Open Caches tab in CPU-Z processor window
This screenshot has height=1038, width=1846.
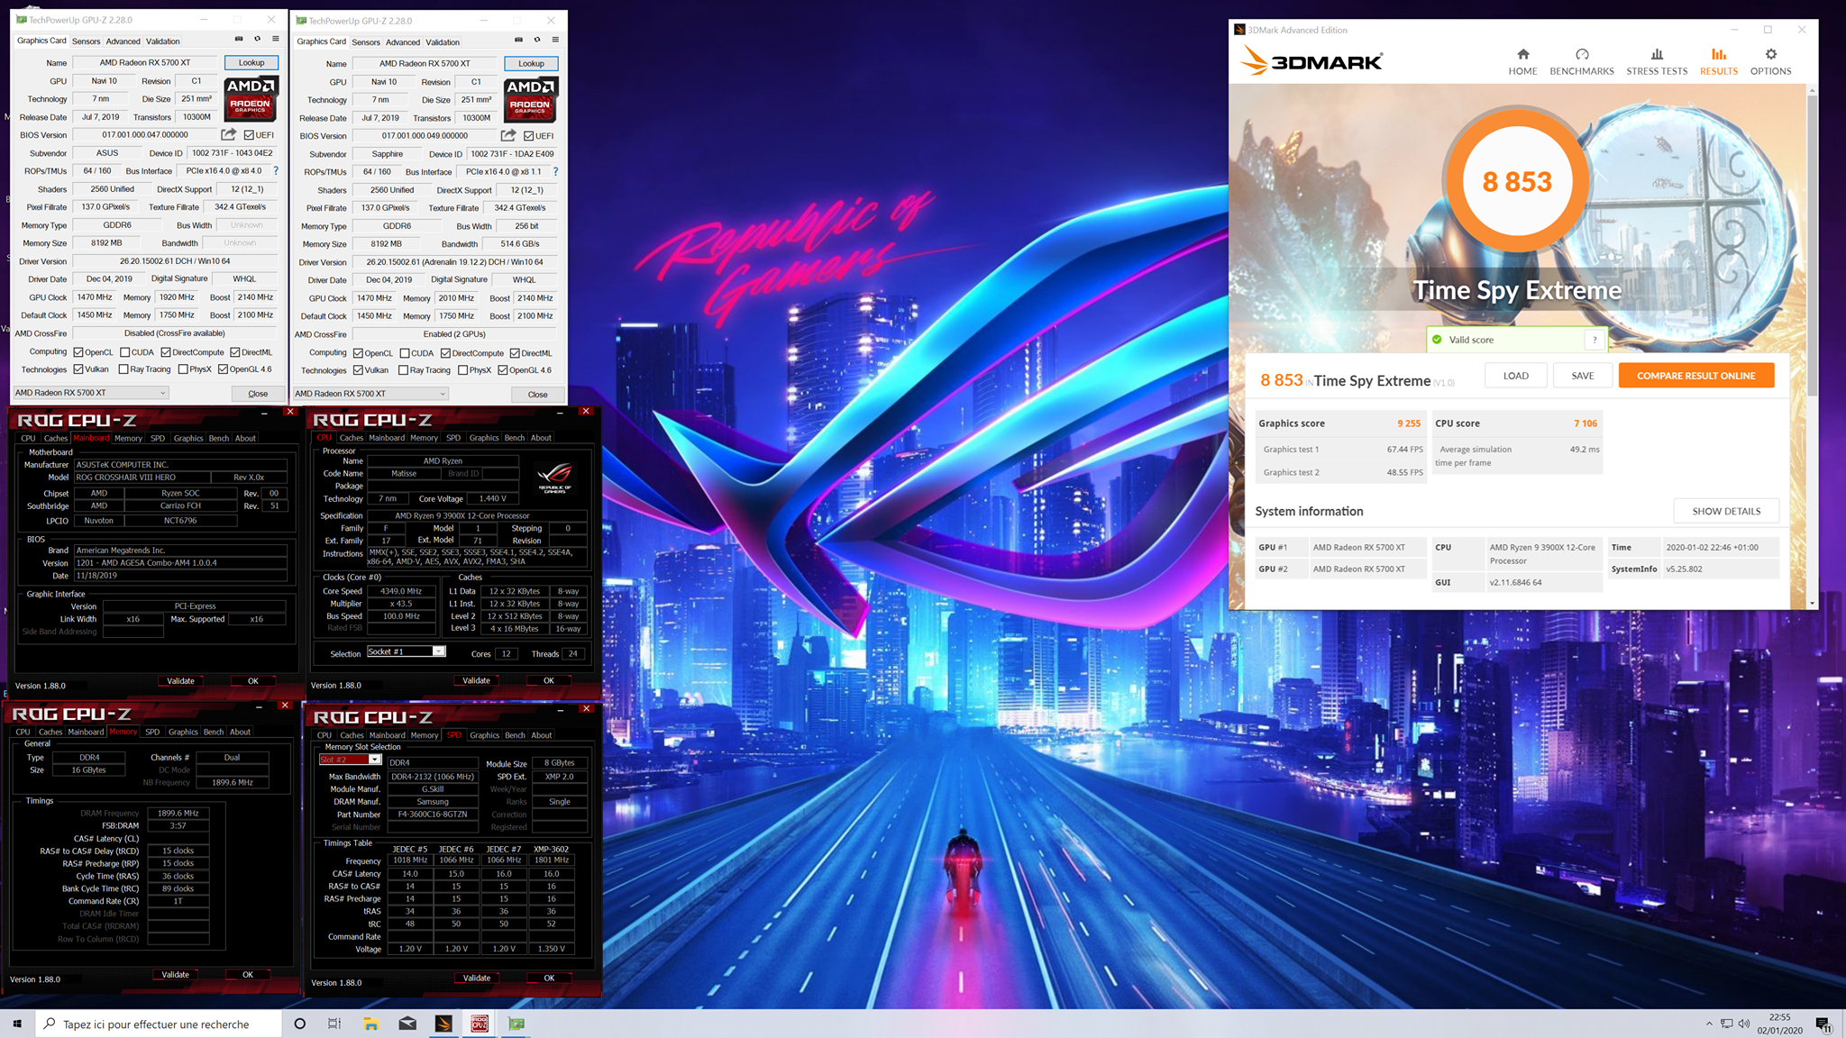(x=352, y=438)
